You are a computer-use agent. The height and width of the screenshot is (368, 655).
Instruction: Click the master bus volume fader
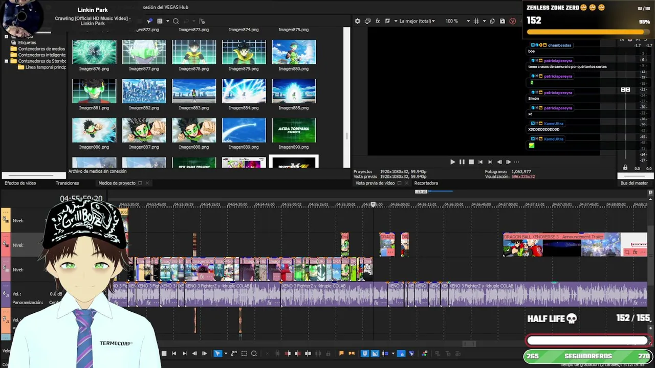click(x=625, y=89)
